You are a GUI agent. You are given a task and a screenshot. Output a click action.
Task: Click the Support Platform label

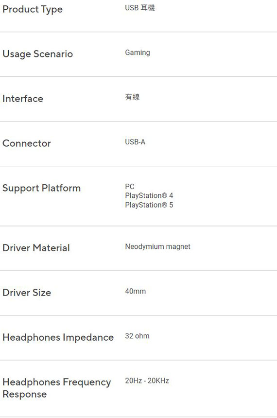(42, 188)
